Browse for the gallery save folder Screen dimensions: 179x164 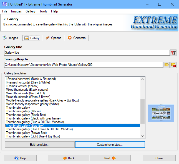(167, 65)
